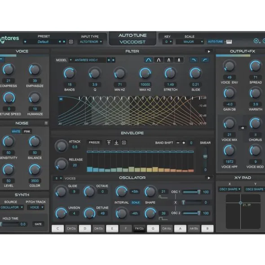Expand the Oscillator section play arrow
Viewport: 265px width, 265px height.
[x=209, y=178]
